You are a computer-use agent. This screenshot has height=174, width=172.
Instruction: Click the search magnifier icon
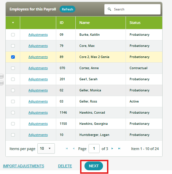109,9
